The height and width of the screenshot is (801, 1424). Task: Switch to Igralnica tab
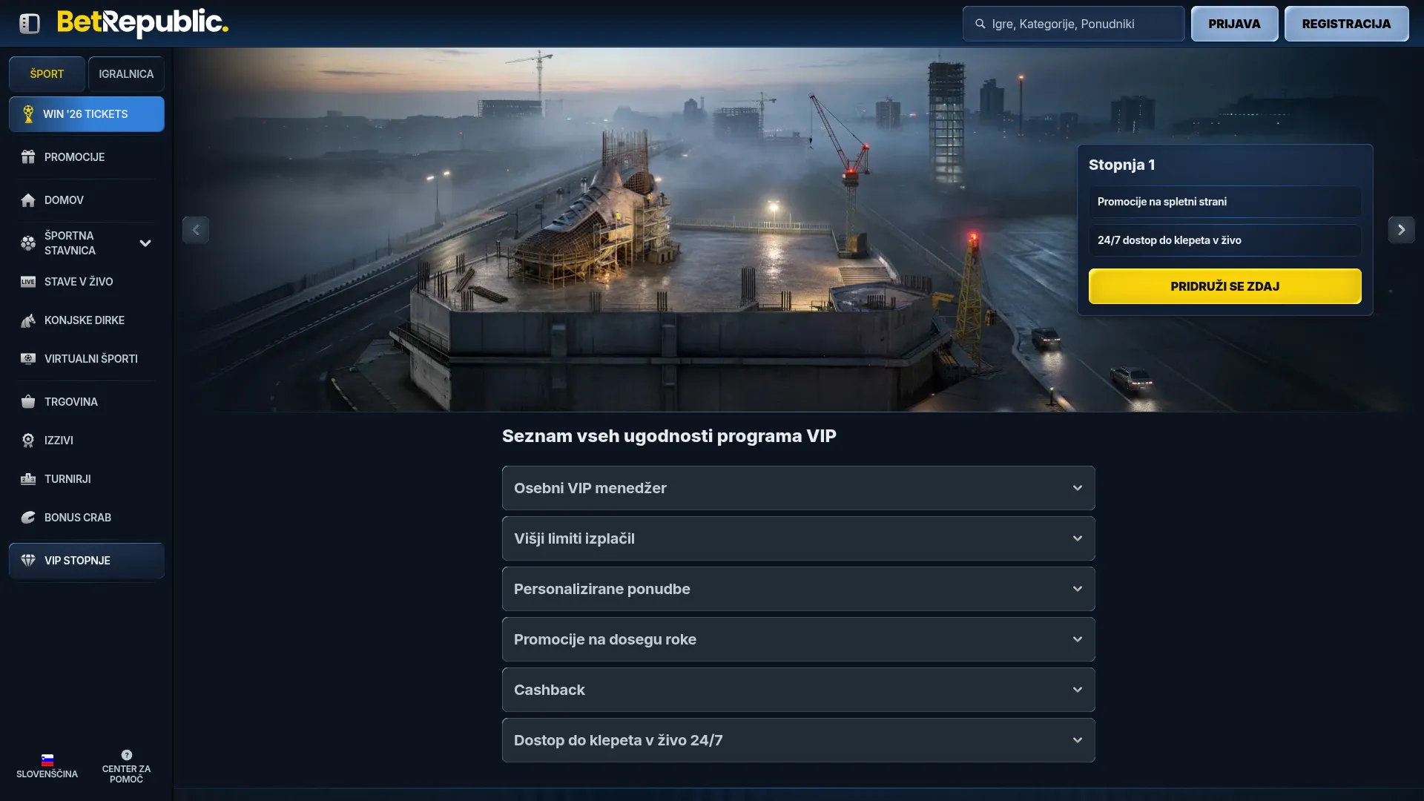(126, 74)
